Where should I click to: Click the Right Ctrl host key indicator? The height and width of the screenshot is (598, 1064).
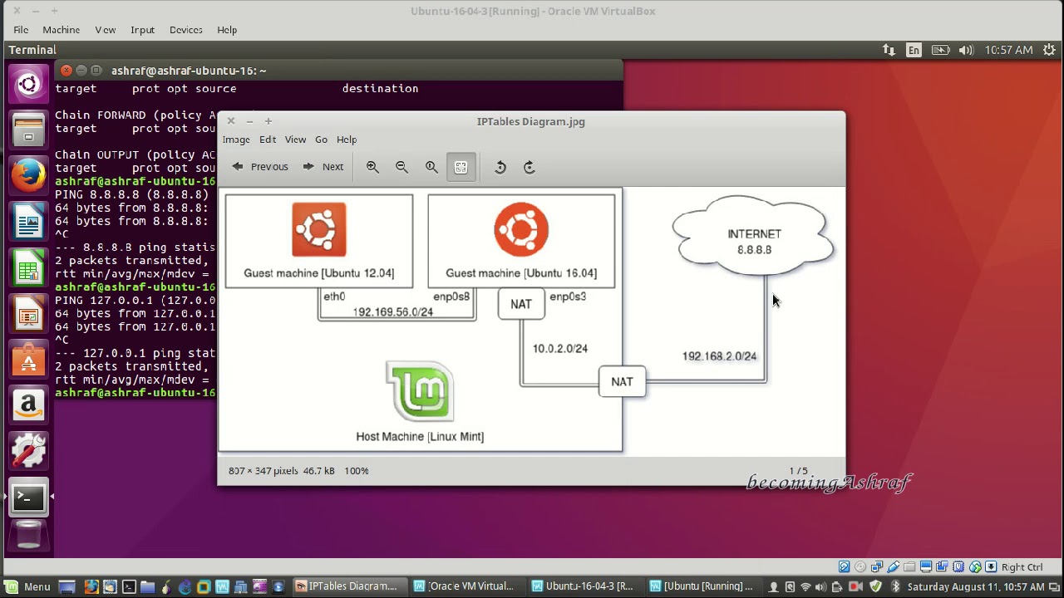pos(1022,567)
